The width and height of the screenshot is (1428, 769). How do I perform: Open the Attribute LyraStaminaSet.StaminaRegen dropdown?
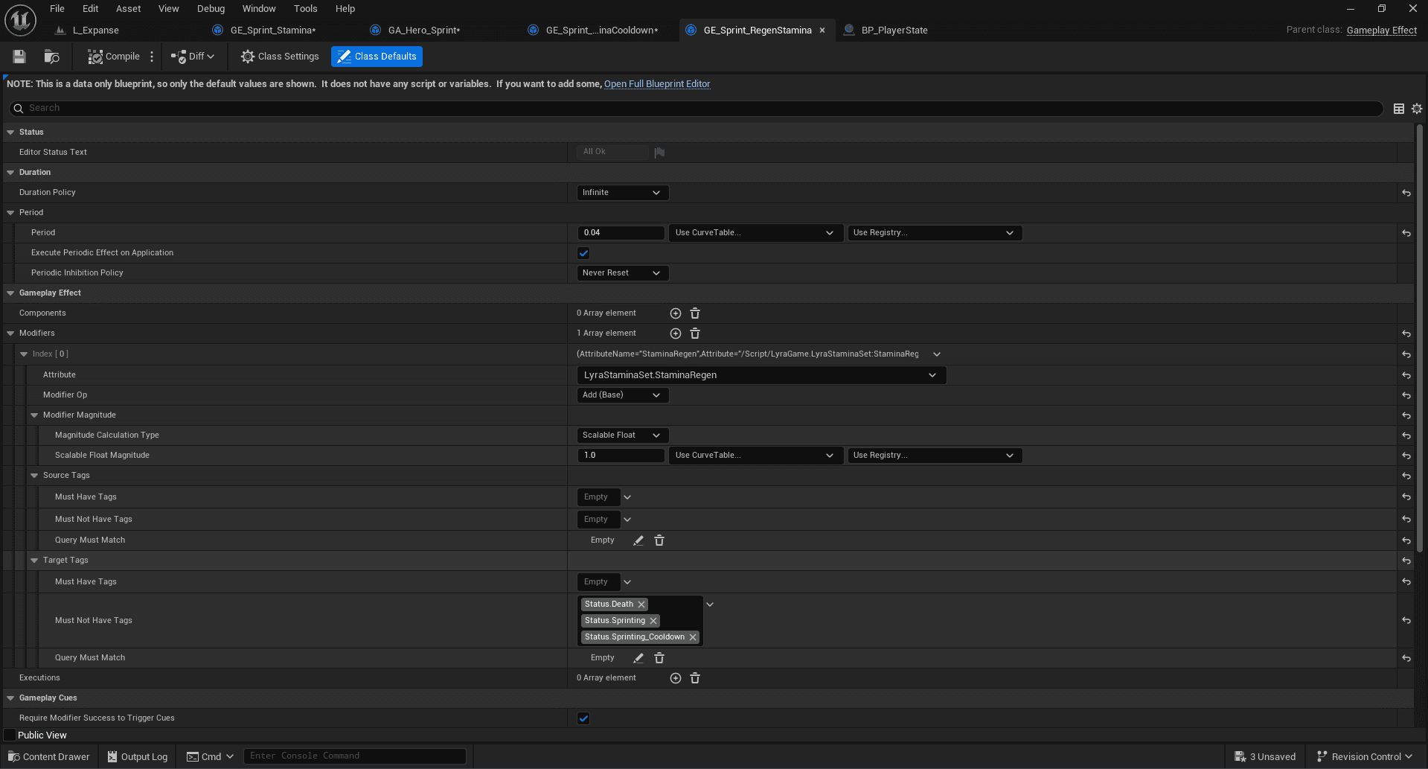click(761, 375)
